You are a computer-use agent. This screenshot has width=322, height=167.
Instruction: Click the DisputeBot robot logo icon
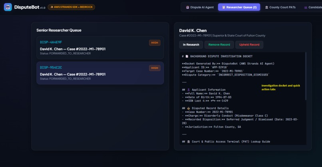(8, 7)
